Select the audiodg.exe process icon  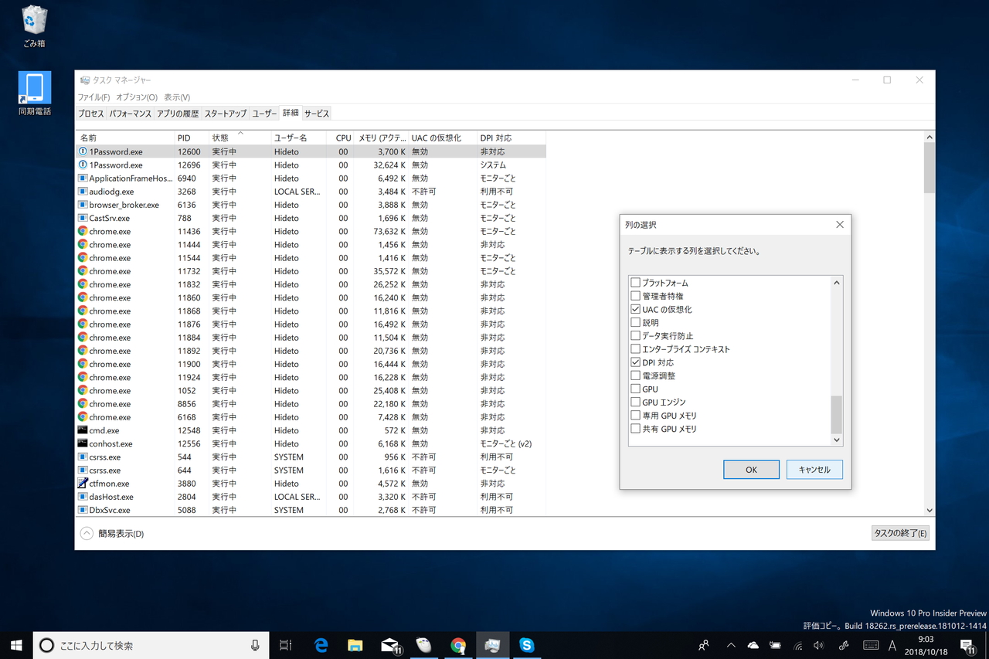click(83, 192)
